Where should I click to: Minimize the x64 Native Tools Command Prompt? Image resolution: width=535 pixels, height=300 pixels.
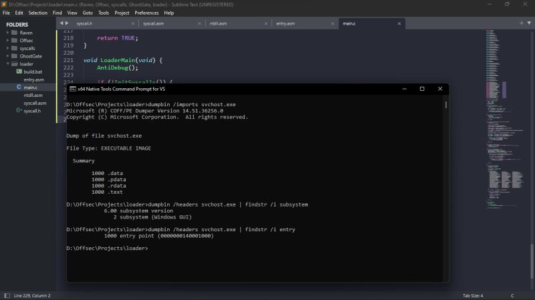tap(405, 89)
